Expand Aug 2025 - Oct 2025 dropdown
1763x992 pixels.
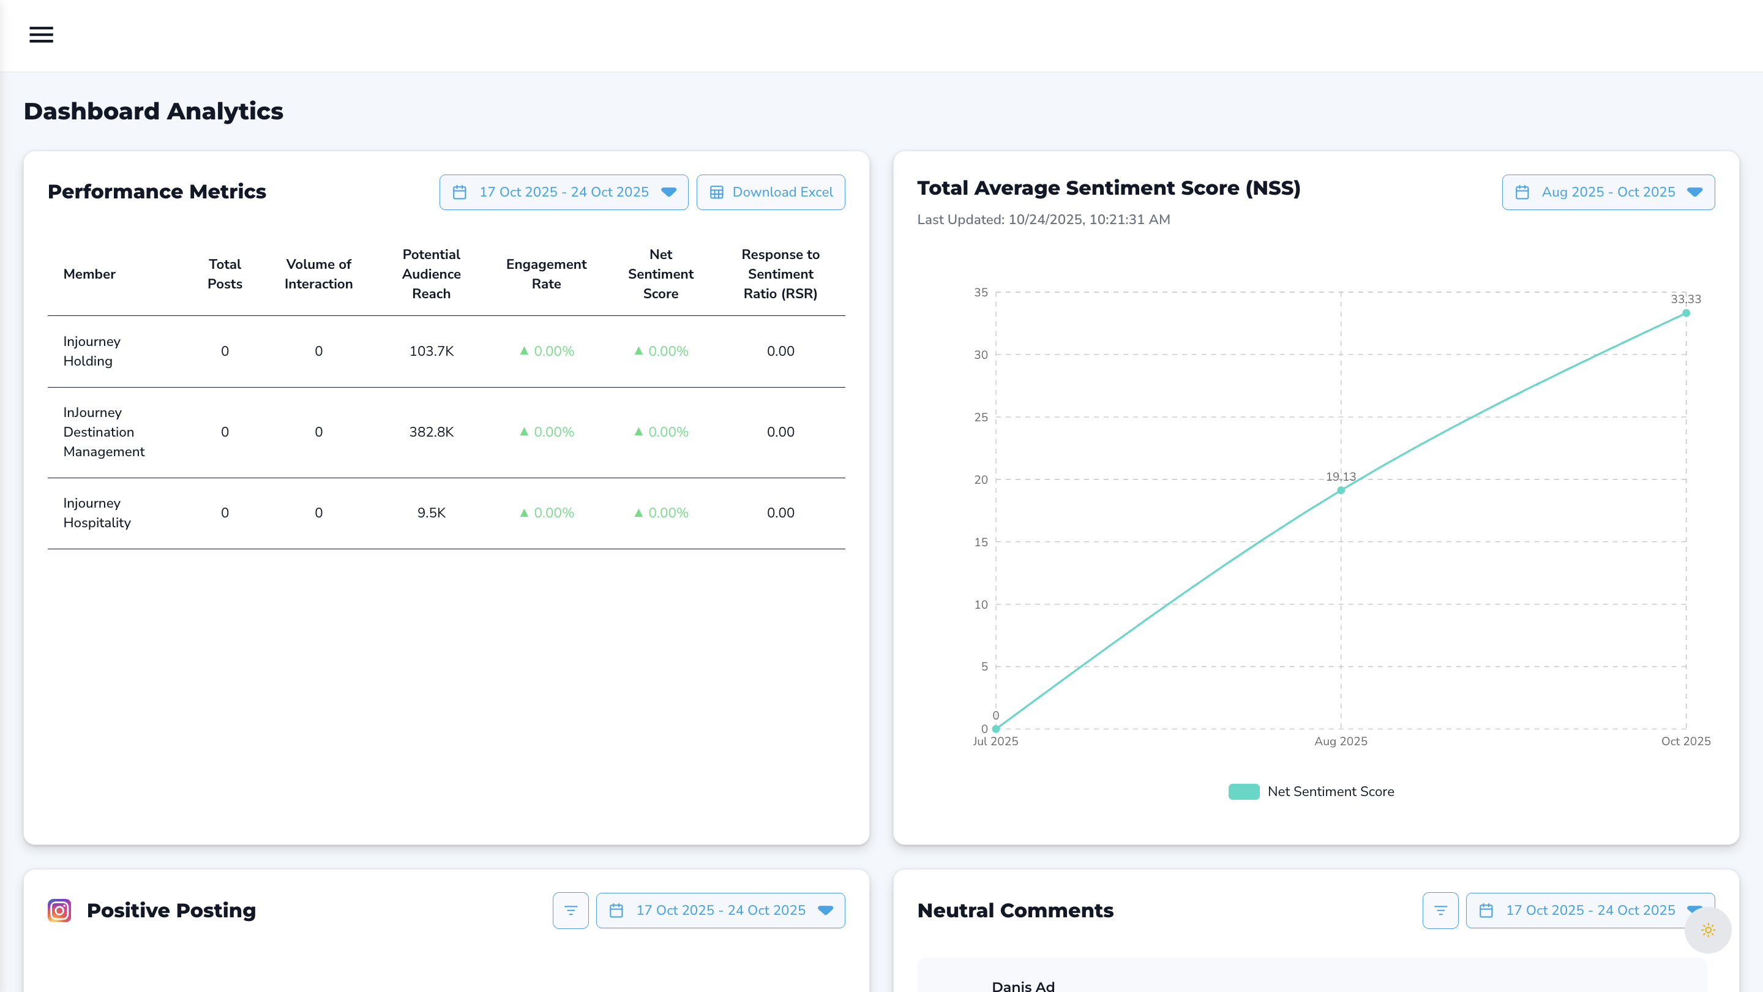(1694, 192)
